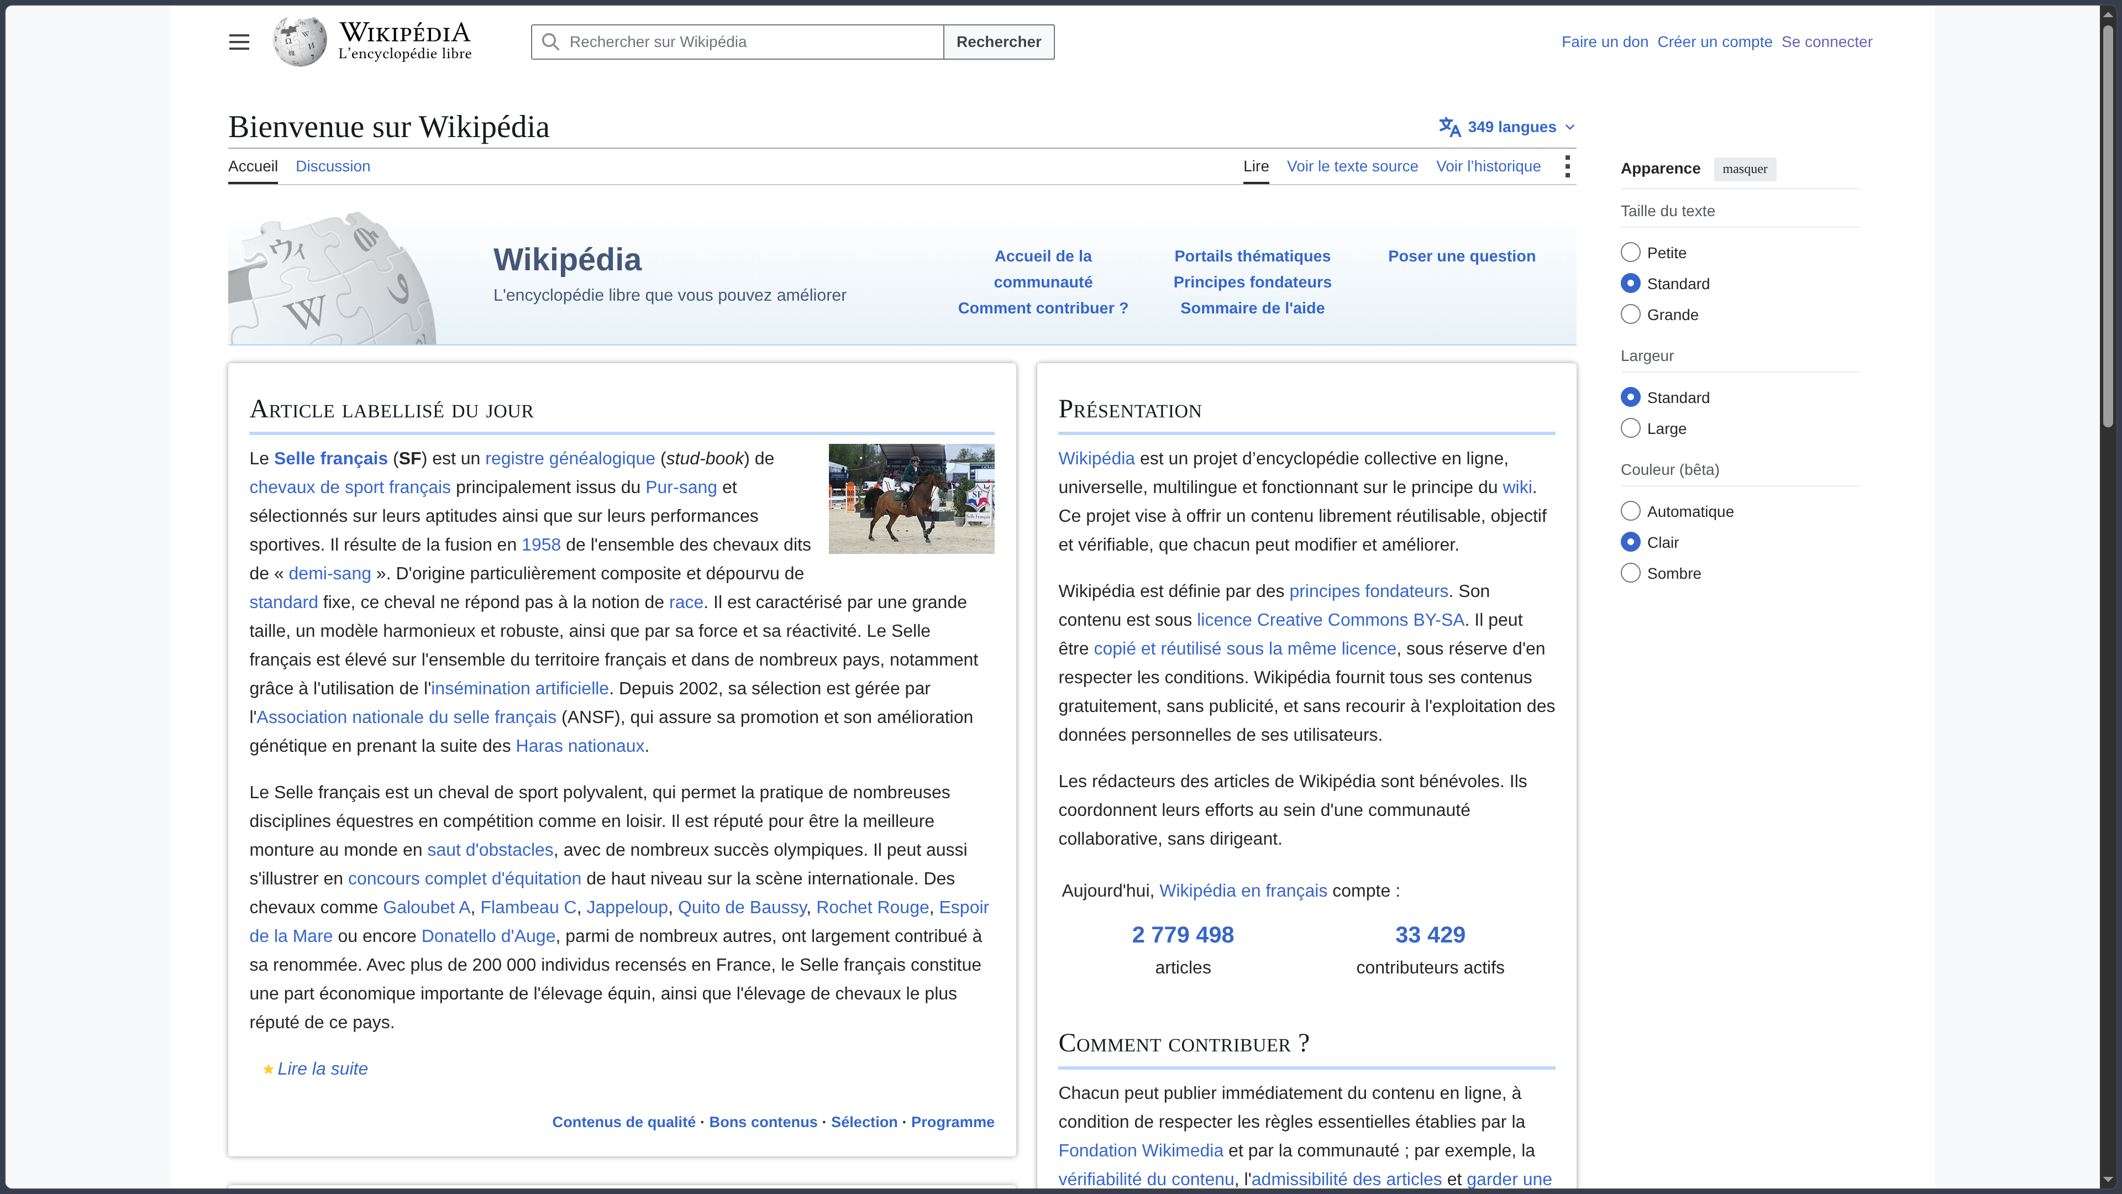Open Principes fondateurs banner link

click(x=1252, y=282)
